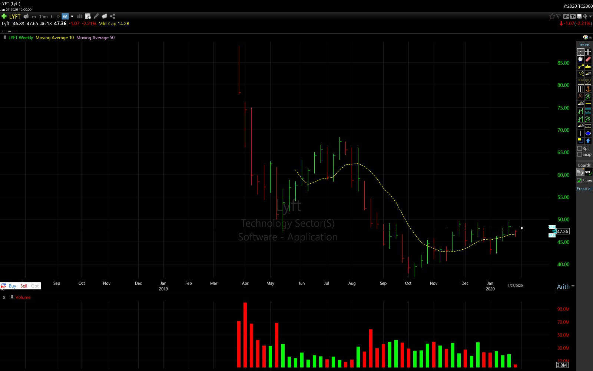Screen dimensions: 593x371
Task: Open the top-right window options arrow
Action: pyautogui.click(x=590, y=16)
